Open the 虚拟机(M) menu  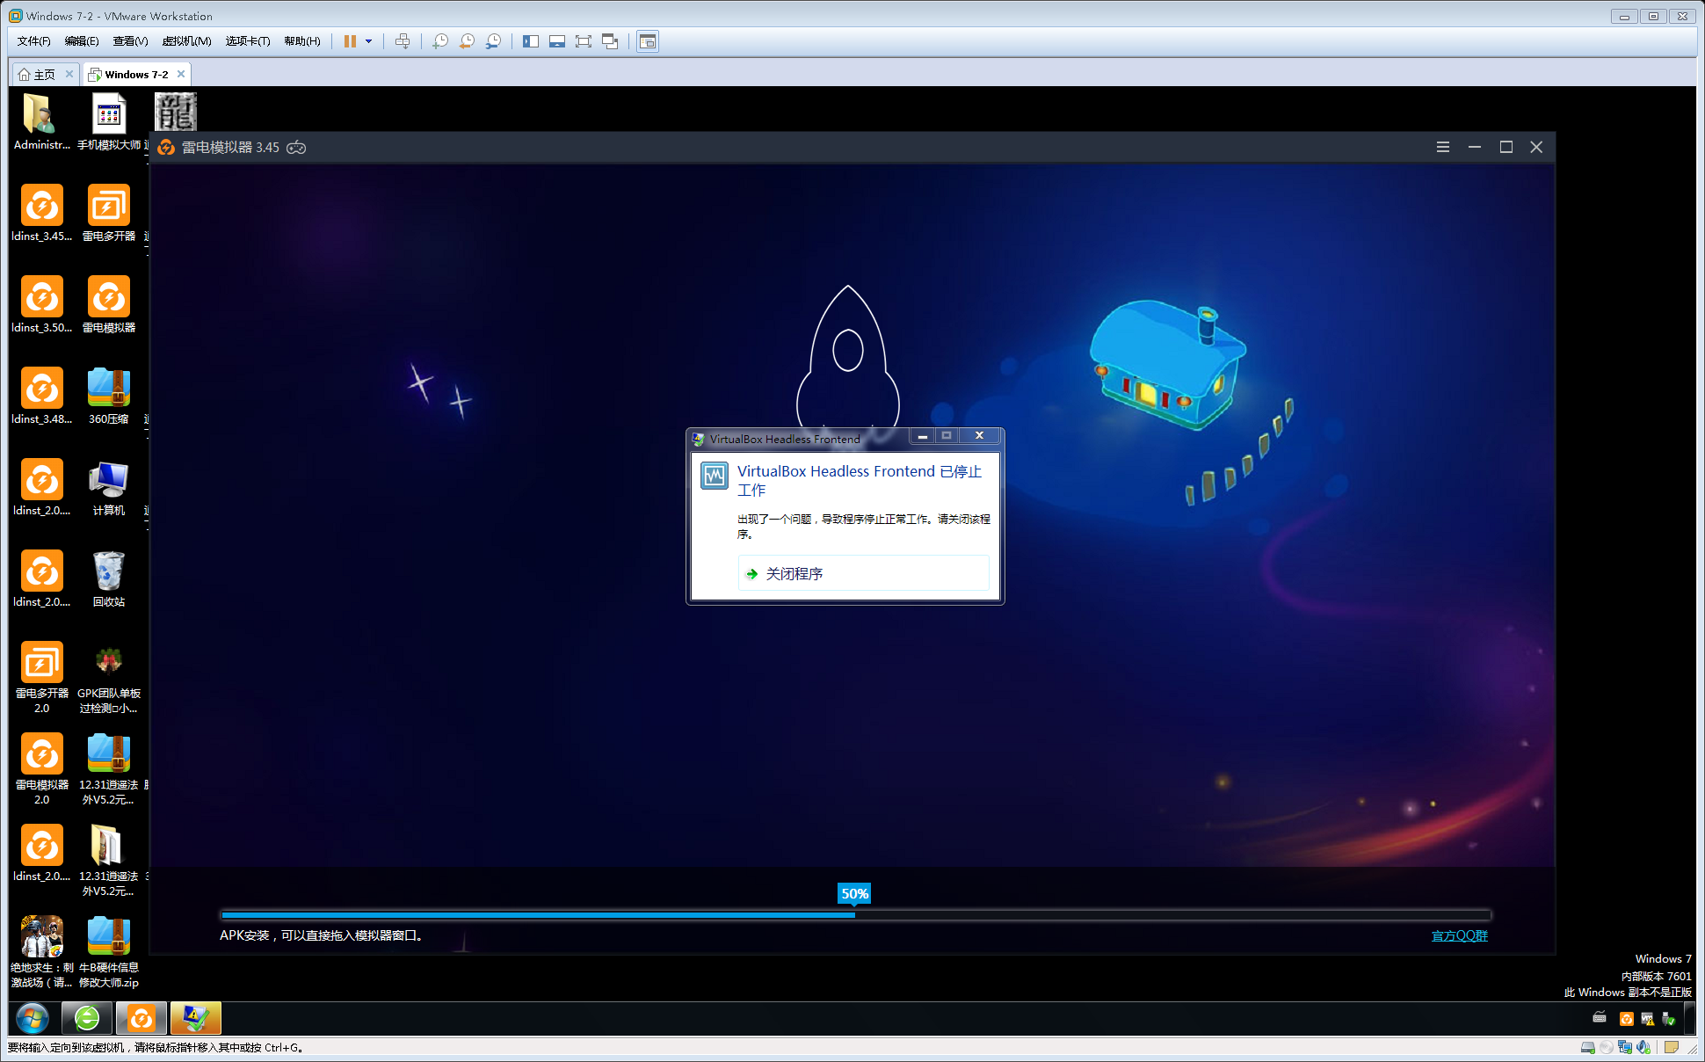(x=186, y=41)
